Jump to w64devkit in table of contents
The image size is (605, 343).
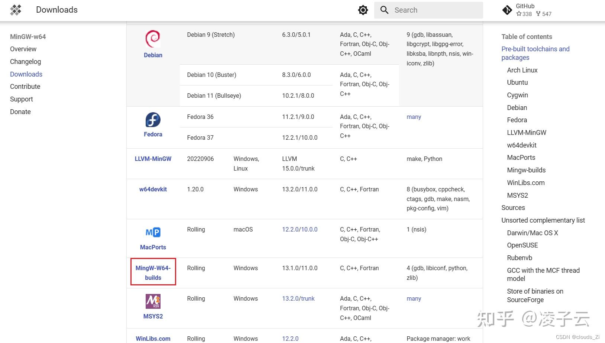pyautogui.click(x=522, y=145)
